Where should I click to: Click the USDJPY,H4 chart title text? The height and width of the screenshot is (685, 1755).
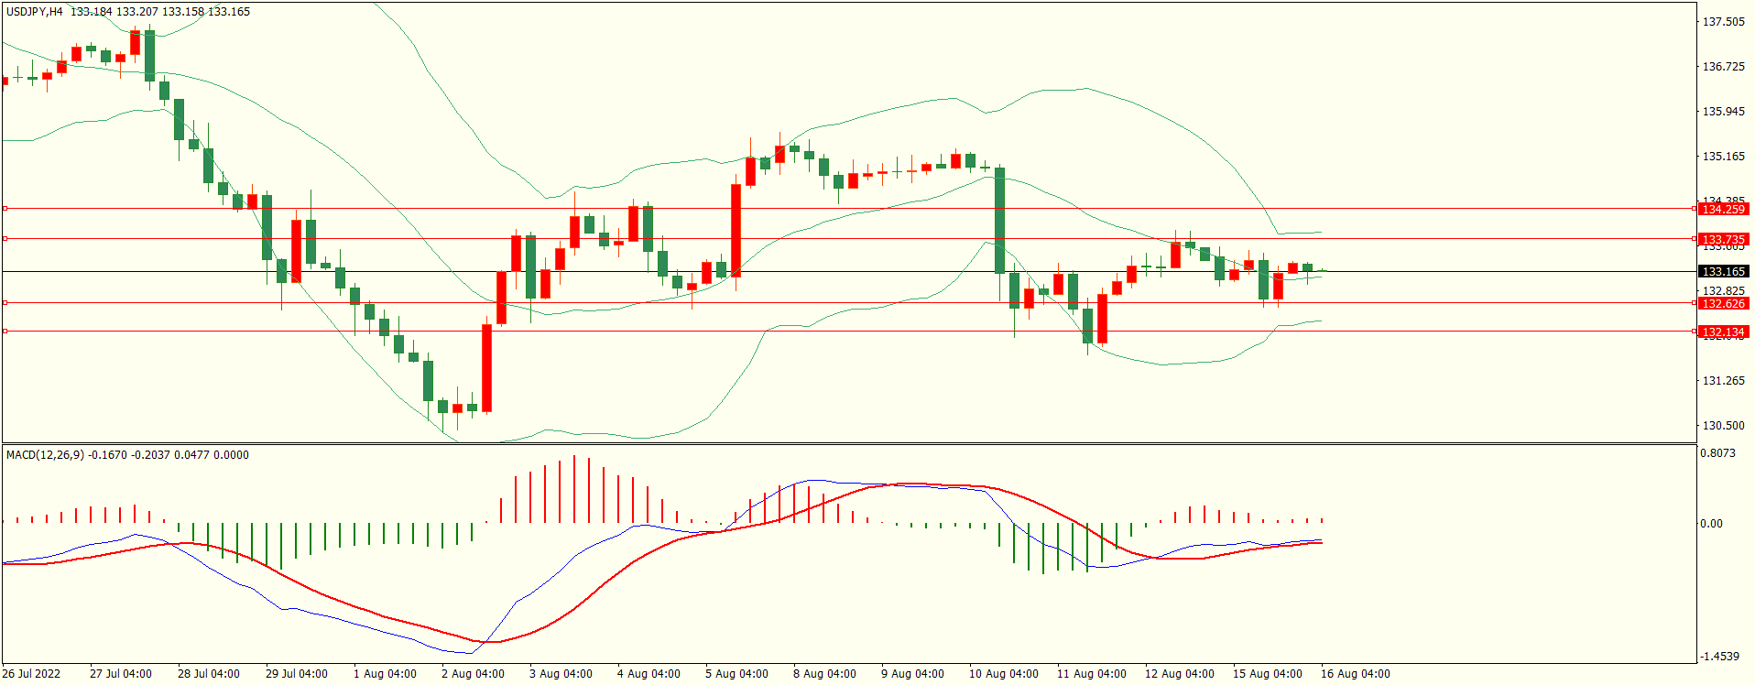coord(35,12)
